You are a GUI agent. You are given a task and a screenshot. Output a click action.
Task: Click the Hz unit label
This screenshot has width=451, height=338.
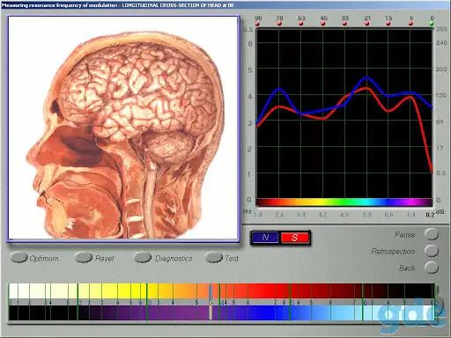tap(248, 211)
